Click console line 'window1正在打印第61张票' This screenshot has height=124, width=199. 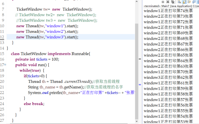[168, 83]
